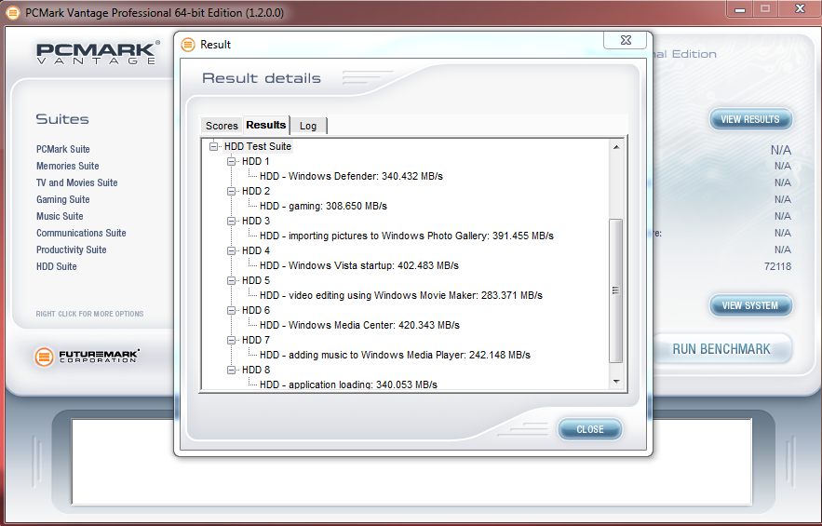
Task: Collapse the HDD 8 tree node
Action: coord(232,370)
